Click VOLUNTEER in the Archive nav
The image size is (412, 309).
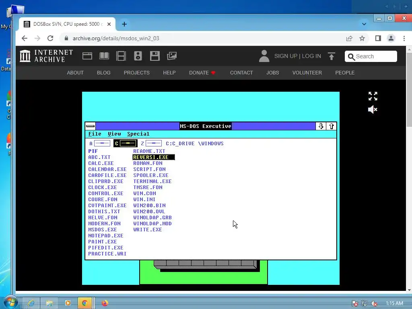point(307,73)
